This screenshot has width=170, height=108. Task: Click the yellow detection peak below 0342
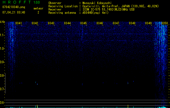37,106
